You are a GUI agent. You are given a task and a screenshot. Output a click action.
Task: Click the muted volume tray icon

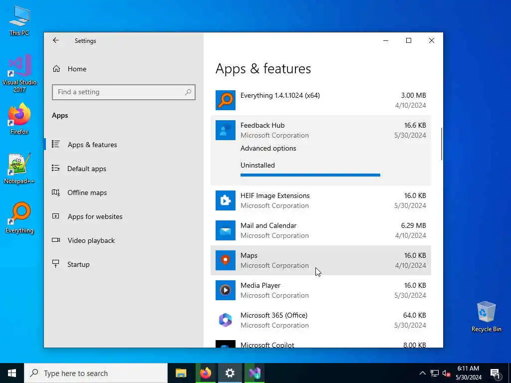pos(447,373)
